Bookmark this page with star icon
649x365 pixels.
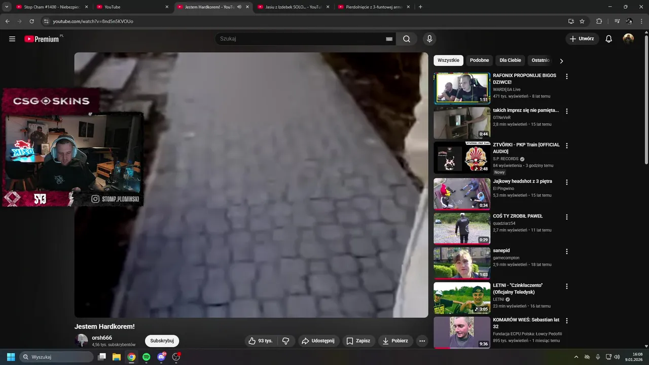(582, 21)
